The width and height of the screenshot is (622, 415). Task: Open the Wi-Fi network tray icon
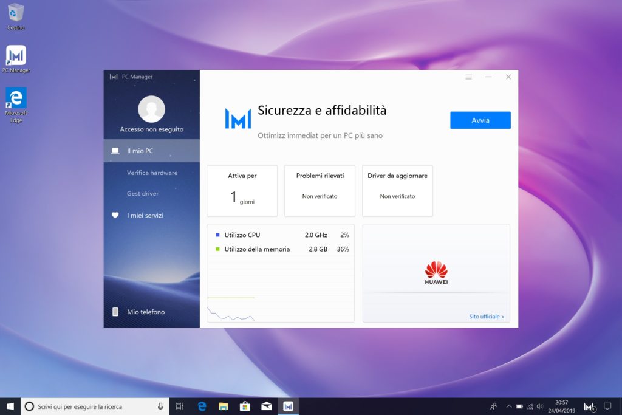point(530,406)
